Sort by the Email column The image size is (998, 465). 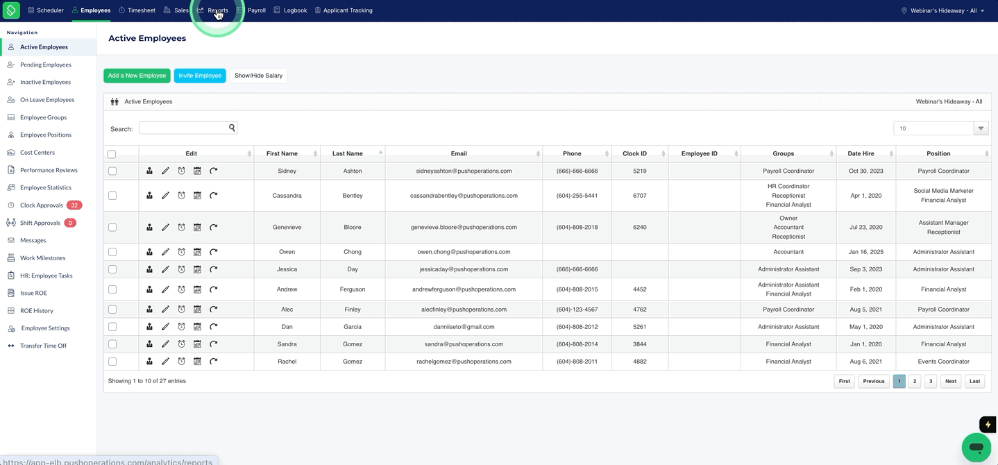coord(464,153)
